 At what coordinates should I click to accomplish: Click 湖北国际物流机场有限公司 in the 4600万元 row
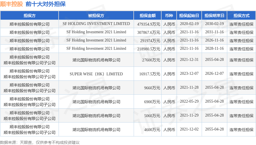coord(96,130)
